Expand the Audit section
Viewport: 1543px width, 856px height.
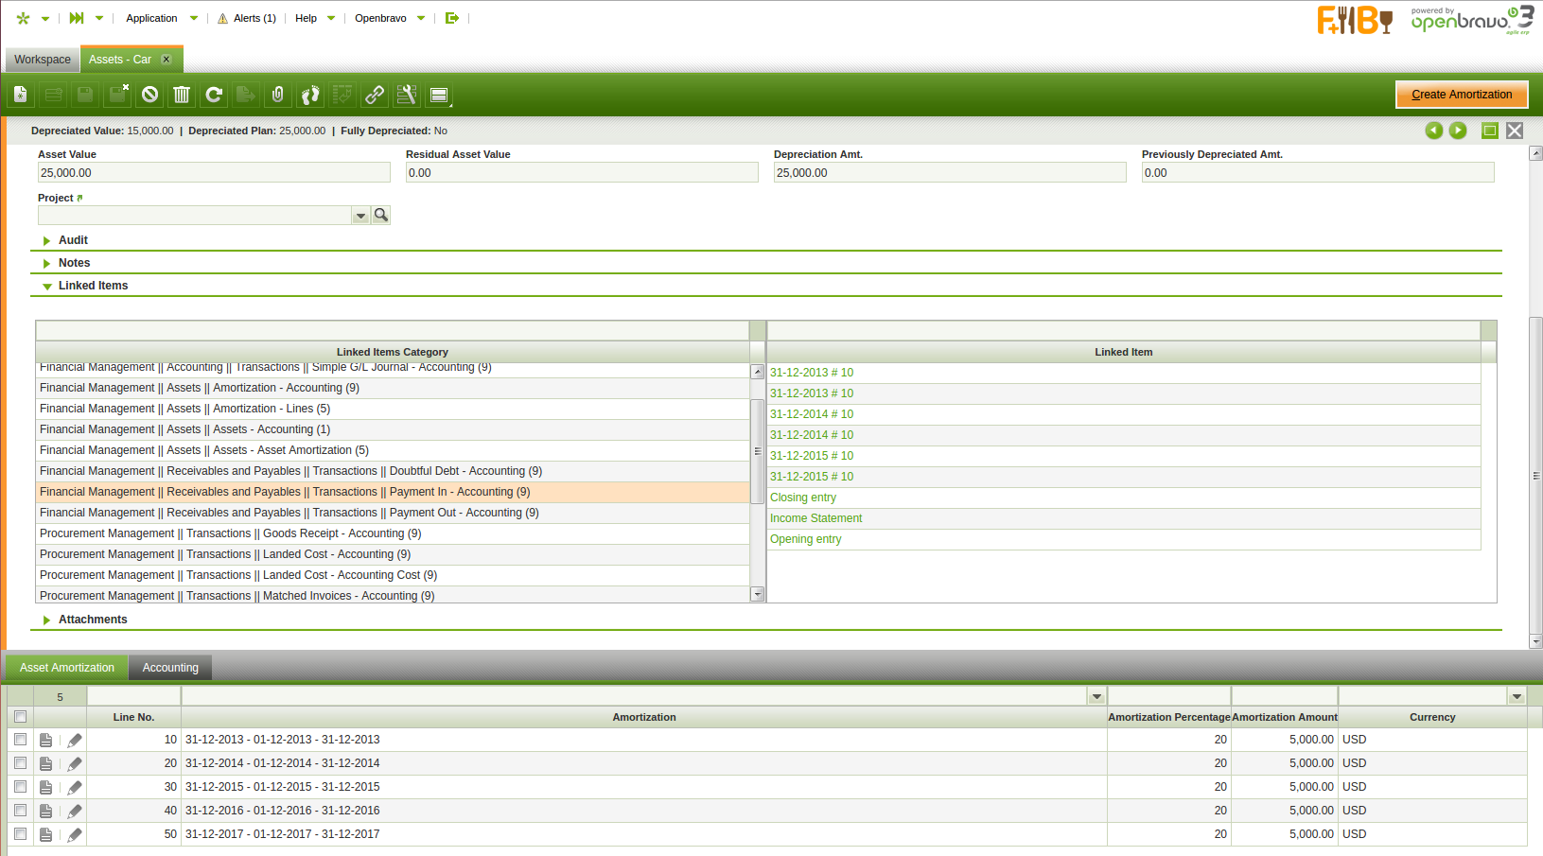pyautogui.click(x=73, y=240)
